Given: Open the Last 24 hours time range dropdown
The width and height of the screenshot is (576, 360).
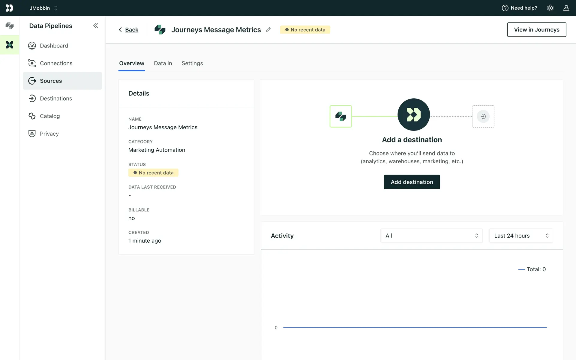Looking at the screenshot, I should (521, 236).
